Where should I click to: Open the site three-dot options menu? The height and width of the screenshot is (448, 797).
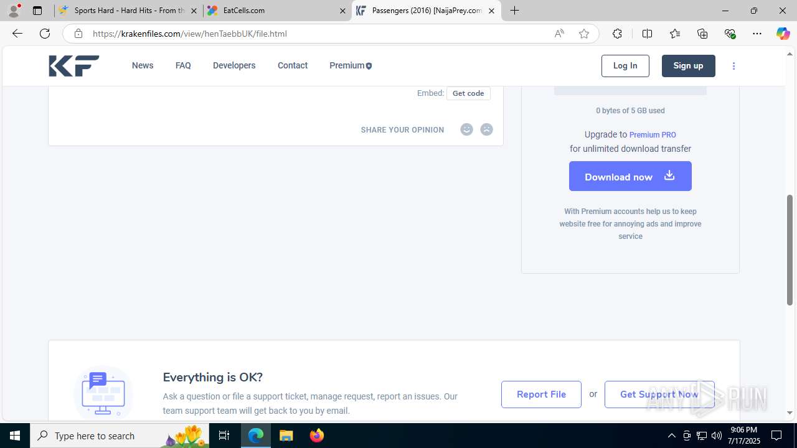tap(733, 66)
